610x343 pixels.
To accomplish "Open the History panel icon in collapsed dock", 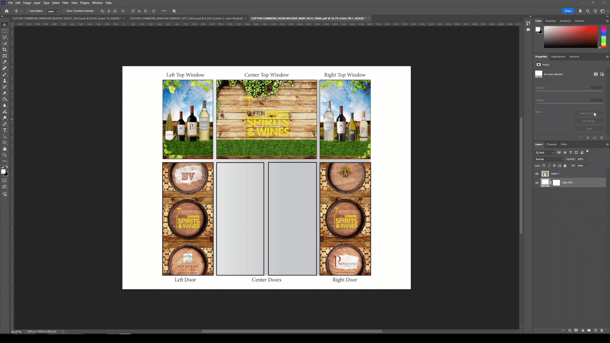I will (528, 23).
